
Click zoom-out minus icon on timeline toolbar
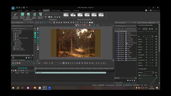click(x=15, y=63)
